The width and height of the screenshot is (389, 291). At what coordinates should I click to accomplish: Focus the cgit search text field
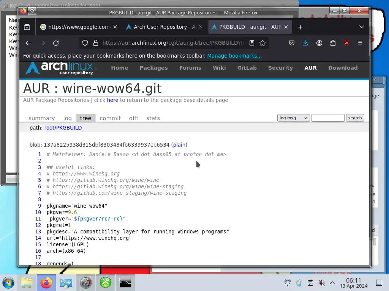[x=328, y=118]
